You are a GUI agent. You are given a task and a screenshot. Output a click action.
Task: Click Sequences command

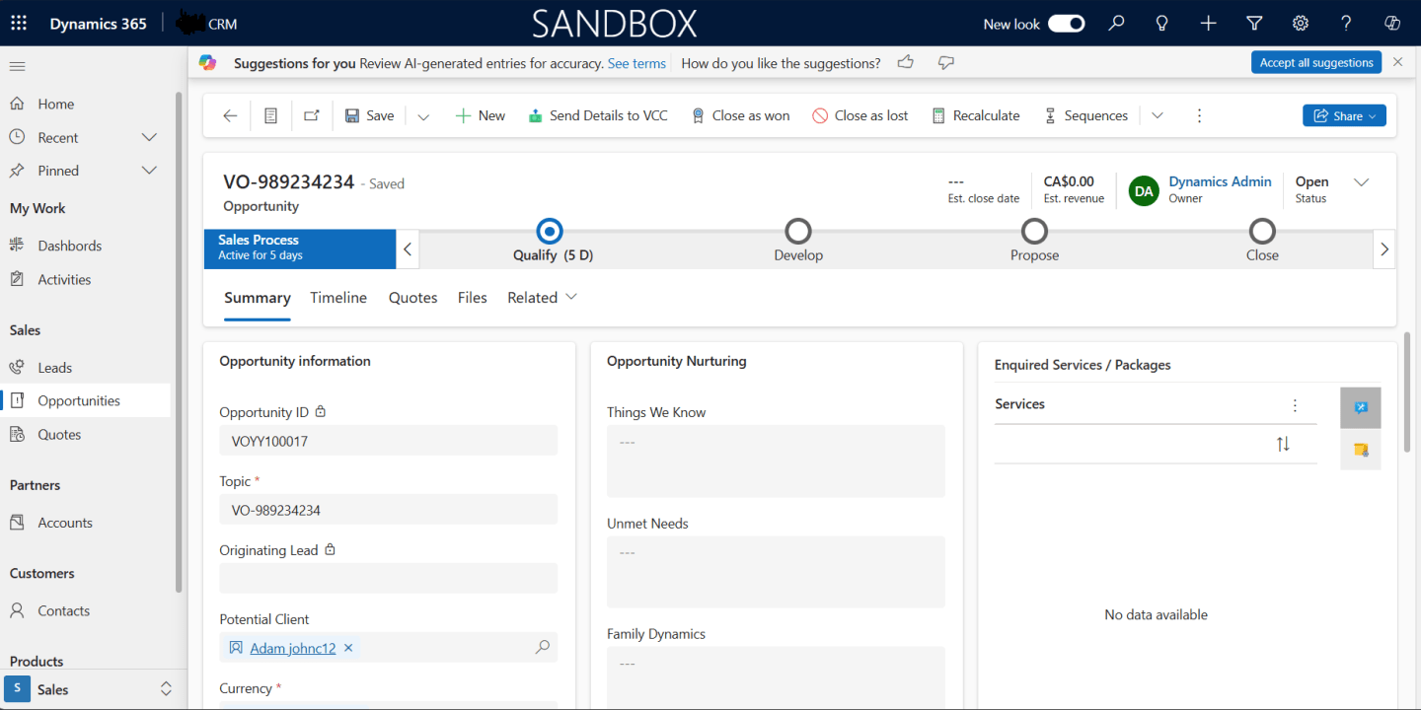pos(1085,115)
